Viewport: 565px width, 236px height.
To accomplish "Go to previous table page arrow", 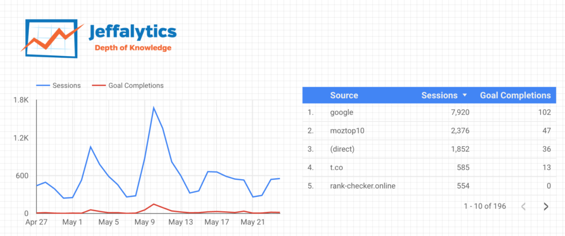I will tap(524, 206).
